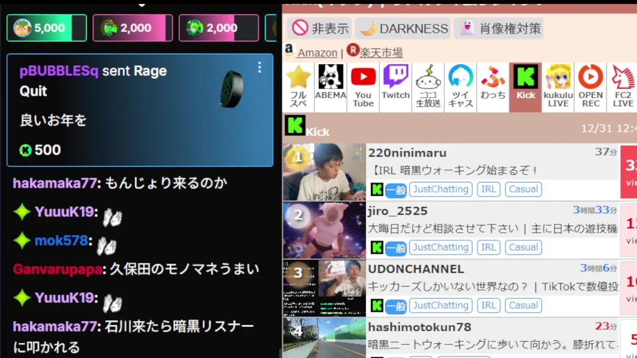
Task: Select the Kick platform tab
Action: point(526,88)
